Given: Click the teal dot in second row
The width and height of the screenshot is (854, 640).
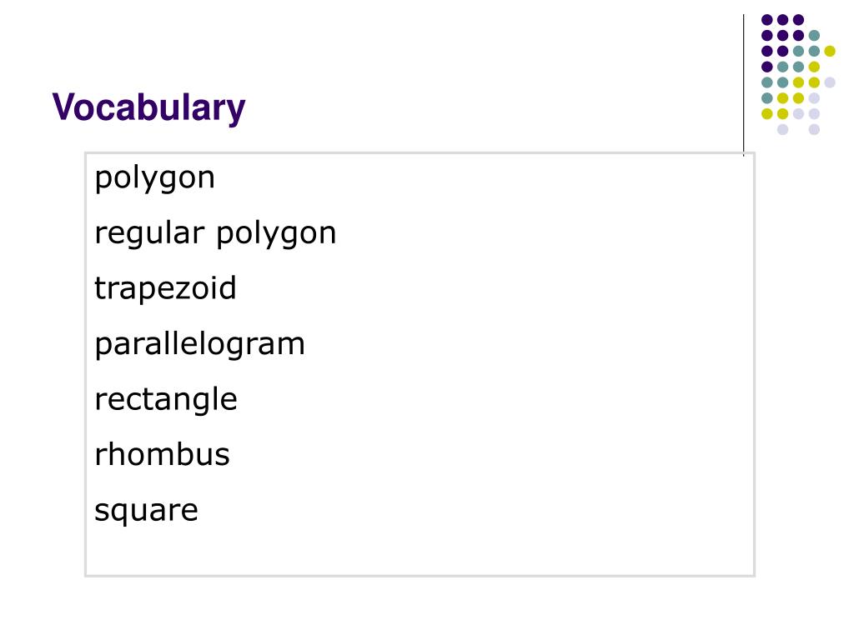Looking at the screenshot, I should tap(814, 36).
